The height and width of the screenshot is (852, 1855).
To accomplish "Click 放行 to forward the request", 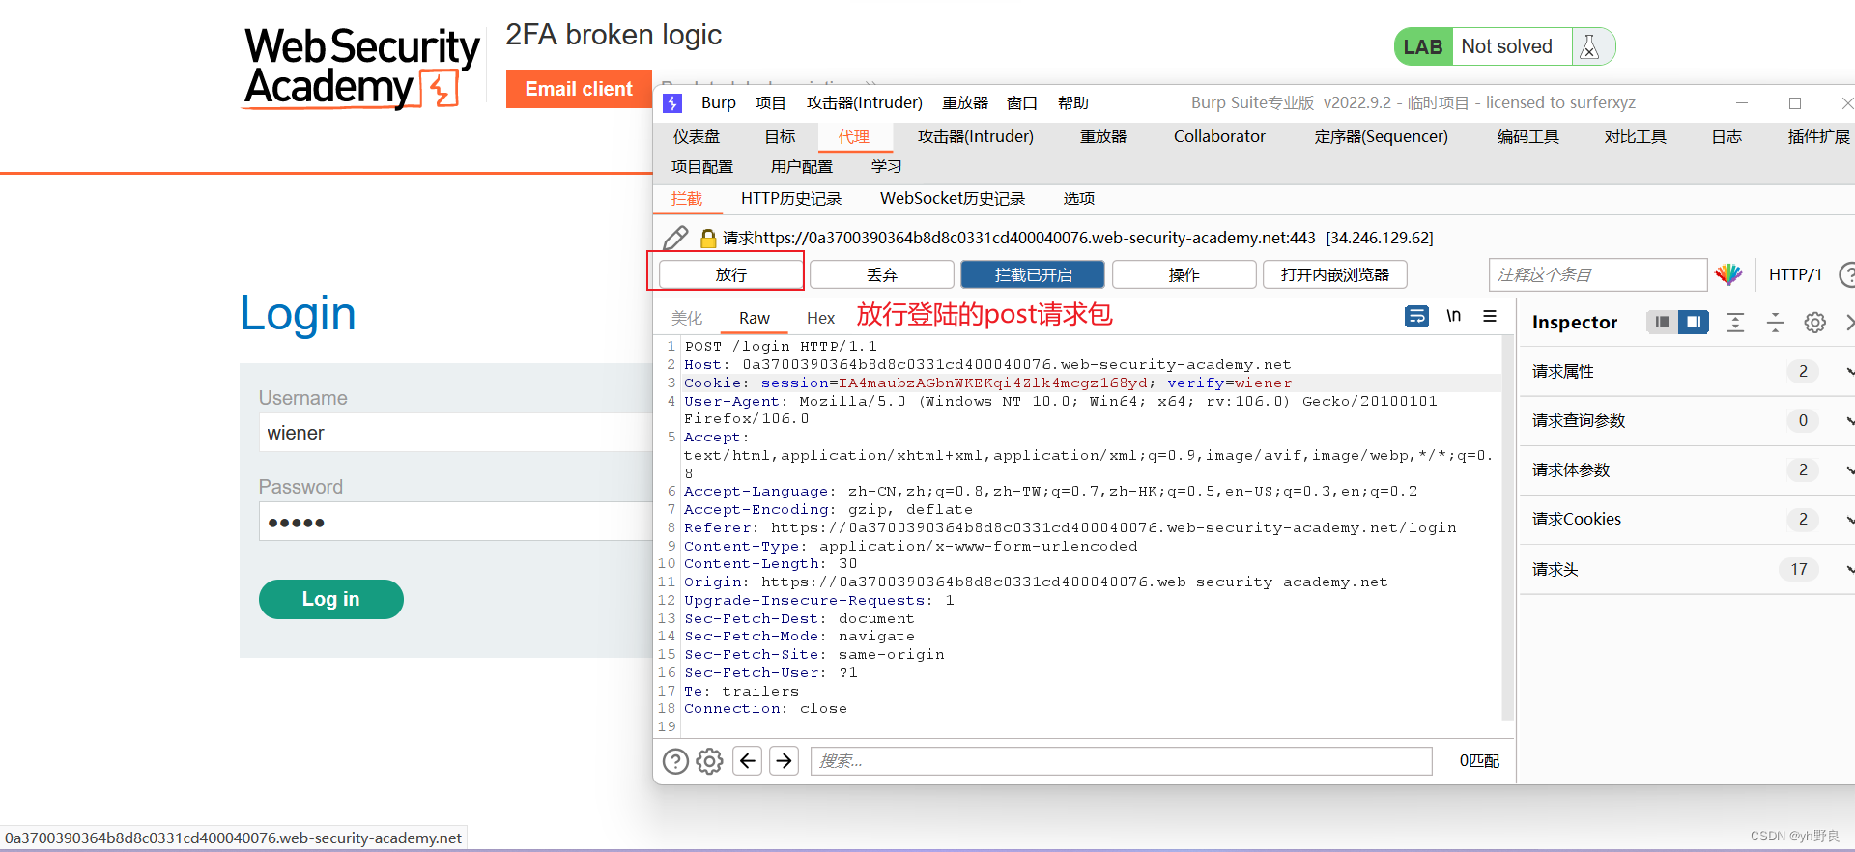I will tap(731, 274).
